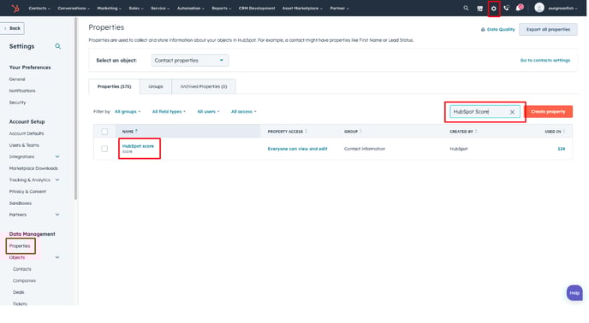Open the HubSpot score property
Viewport: 589px width, 323px height.
pos(138,146)
